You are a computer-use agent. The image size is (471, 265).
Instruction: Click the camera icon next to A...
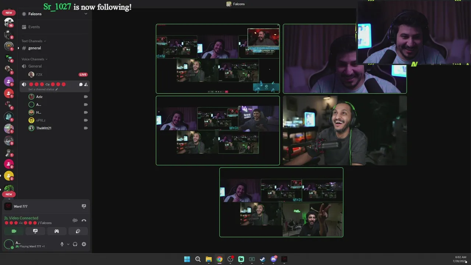86,105
